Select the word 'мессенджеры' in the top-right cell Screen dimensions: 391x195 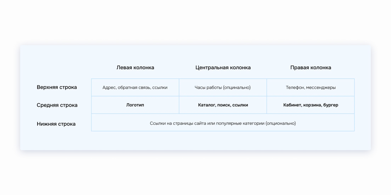(321, 88)
